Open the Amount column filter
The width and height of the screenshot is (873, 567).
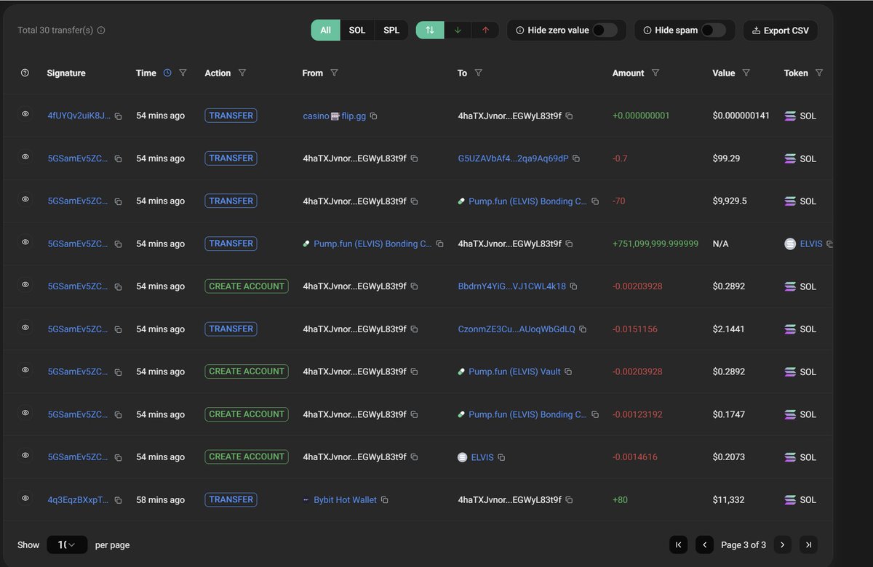[x=655, y=73]
